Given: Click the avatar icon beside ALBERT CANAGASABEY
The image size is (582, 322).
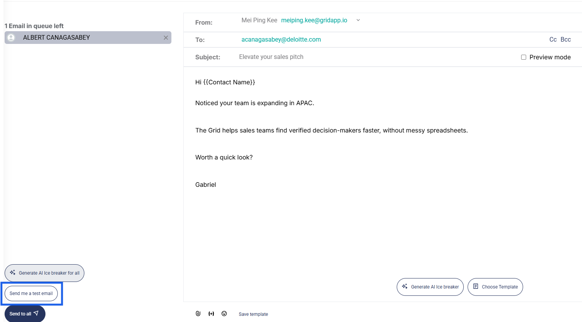Looking at the screenshot, I should pyautogui.click(x=11, y=37).
